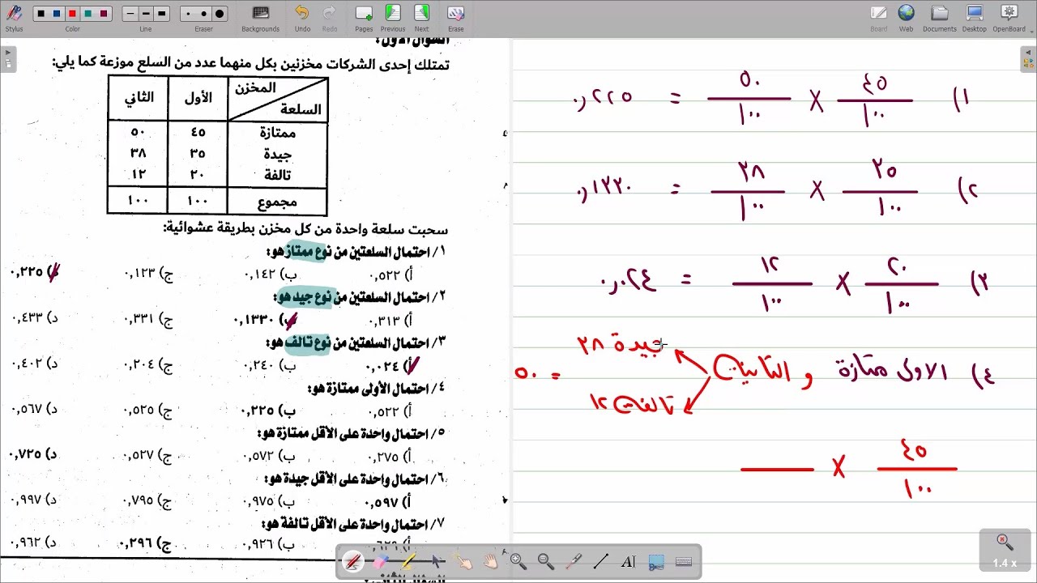The width and height of the screenshot is (1037, 583).
Task: Select the red pen color
Action: point(72,14)
